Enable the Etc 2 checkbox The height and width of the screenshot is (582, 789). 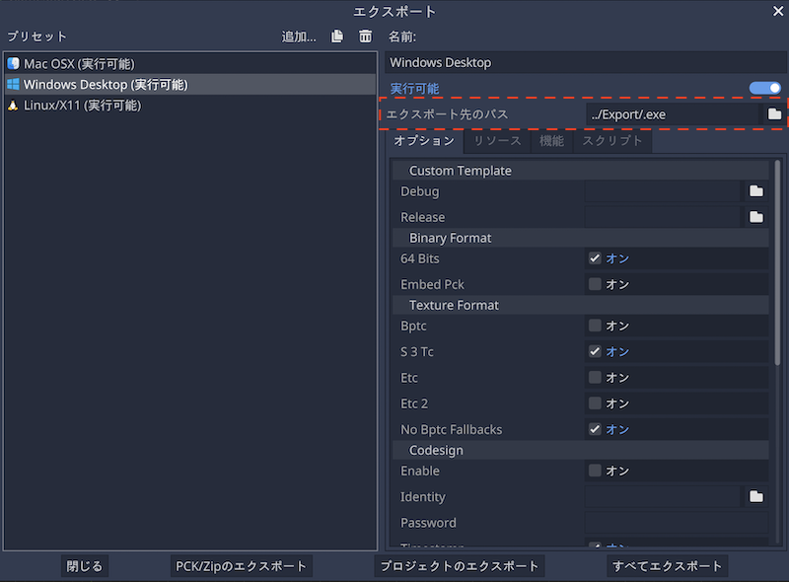595,403
